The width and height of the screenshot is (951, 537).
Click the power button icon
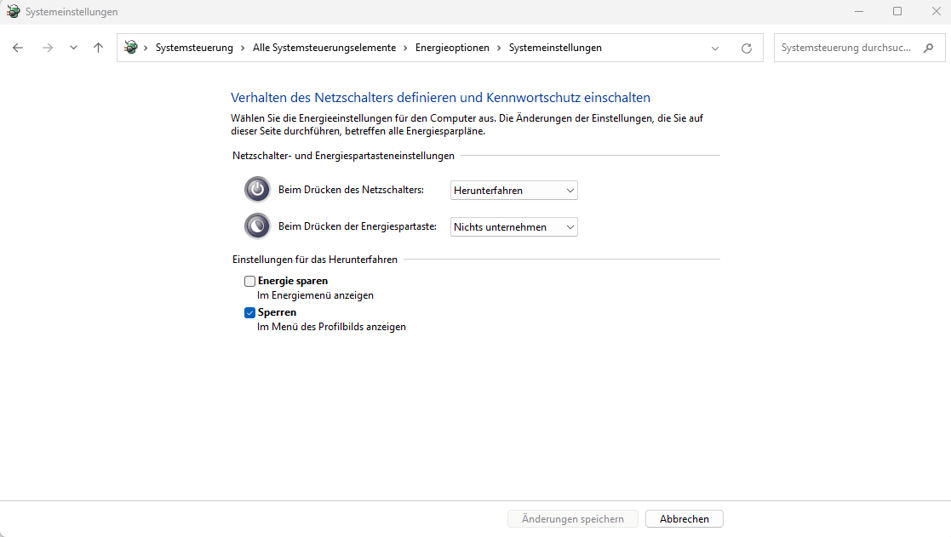pyautogui.click(x=257, y=189)
